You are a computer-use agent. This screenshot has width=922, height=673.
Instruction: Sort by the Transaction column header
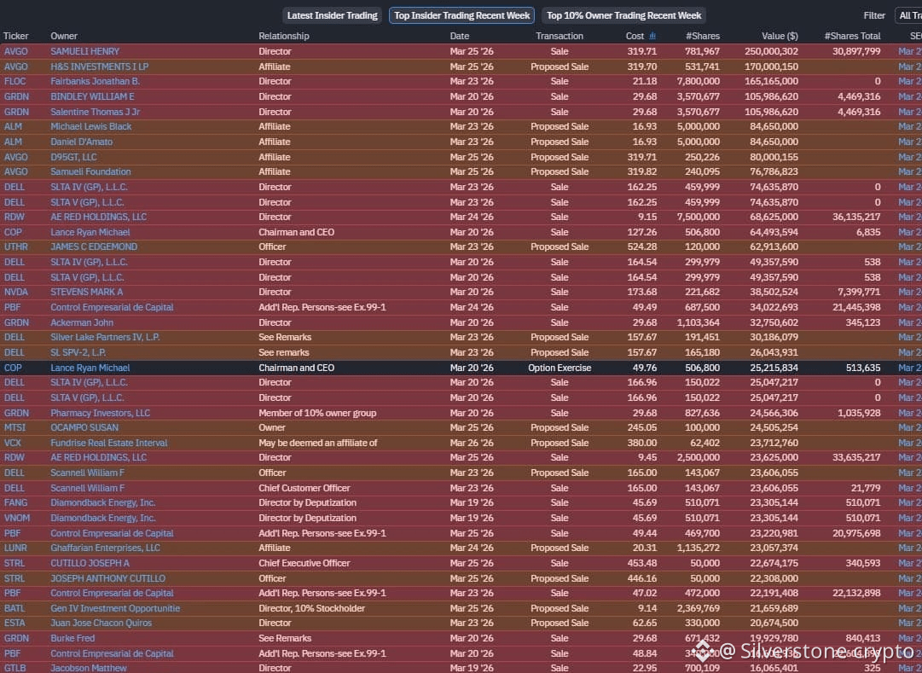560,36
